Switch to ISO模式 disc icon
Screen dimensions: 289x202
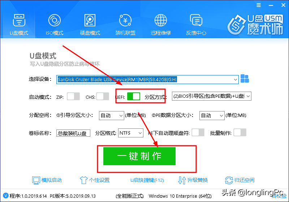[55, 20]
